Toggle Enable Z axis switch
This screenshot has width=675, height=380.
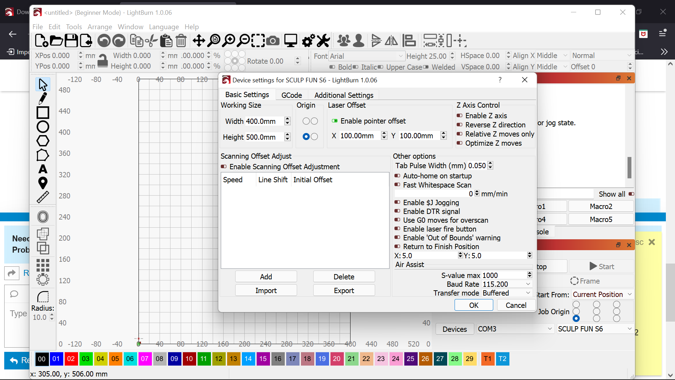click(x=459, y=116)
